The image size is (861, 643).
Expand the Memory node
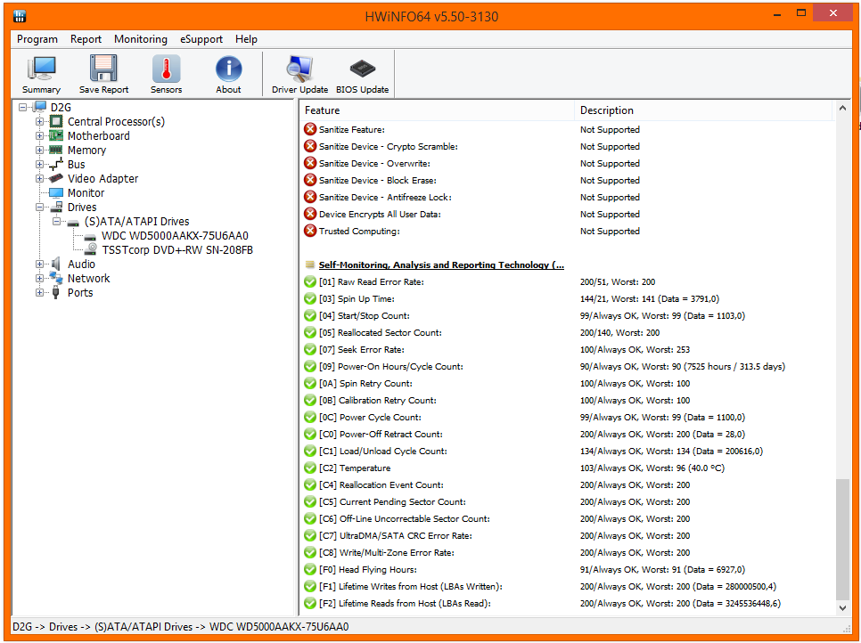click(39, 150)
